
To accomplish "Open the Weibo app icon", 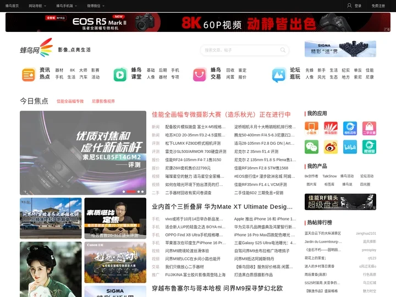I will [331, 147].
